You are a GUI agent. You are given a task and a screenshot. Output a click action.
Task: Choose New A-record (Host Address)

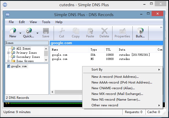click(122, 77)
